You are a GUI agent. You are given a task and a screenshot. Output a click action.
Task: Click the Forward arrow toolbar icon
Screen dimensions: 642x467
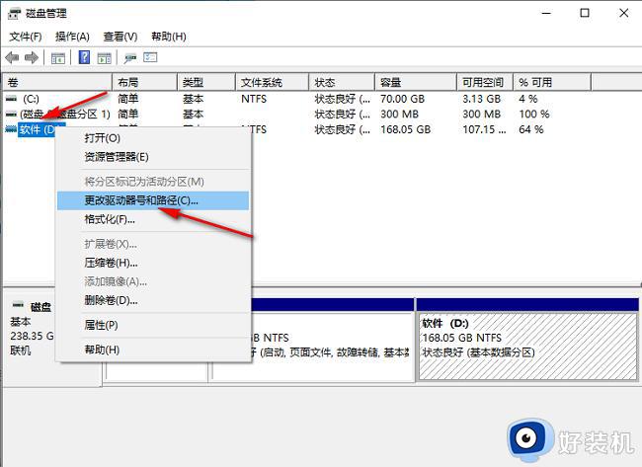tap(32, 57)
